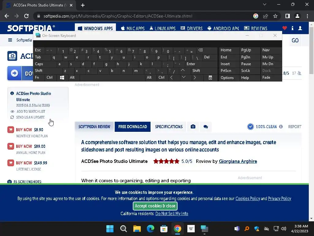Open the Cookies Policy link
314x236 pixels.
(248, 199)
